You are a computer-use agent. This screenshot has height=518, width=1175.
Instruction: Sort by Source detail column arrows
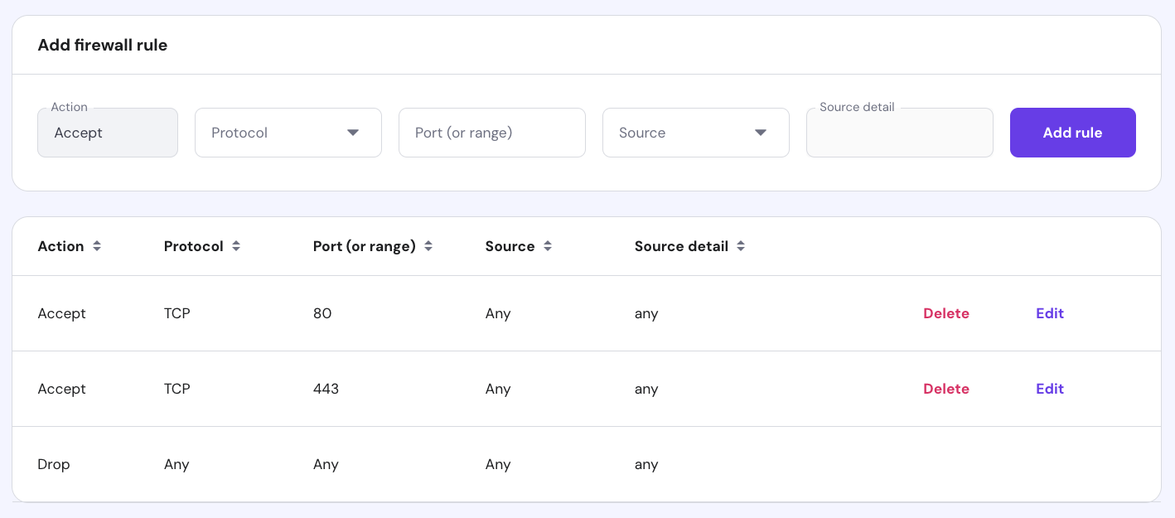click(741, 246)
